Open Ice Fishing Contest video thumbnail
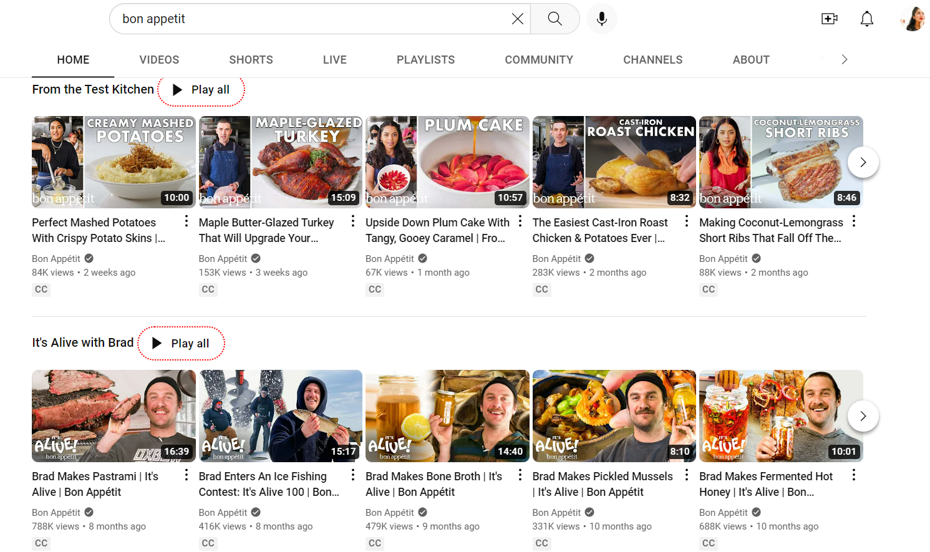Image resolution: width=930 pixels, height=552 pixels. tap(281, 416)
